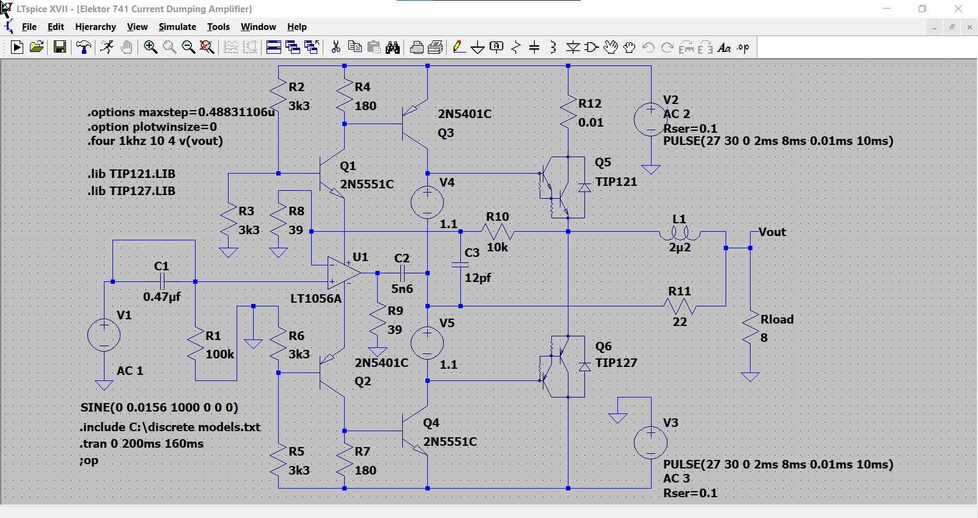This screenshot has height=518, width=978.
Task: Place an Inductor from the toolbar
Action: pyautogui.click(x=553, y=47)
